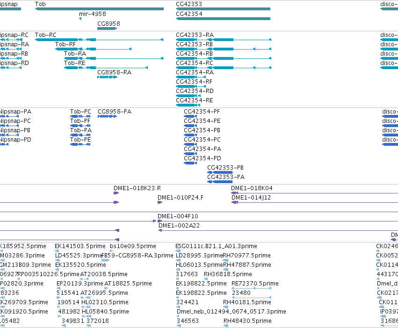Select EST bs10e09.5prime
The image size is (398, 328).
click(x=133, y=246)
